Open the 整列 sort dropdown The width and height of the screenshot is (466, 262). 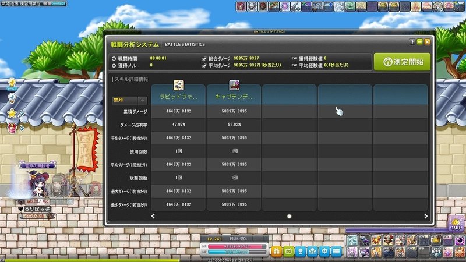129,100
